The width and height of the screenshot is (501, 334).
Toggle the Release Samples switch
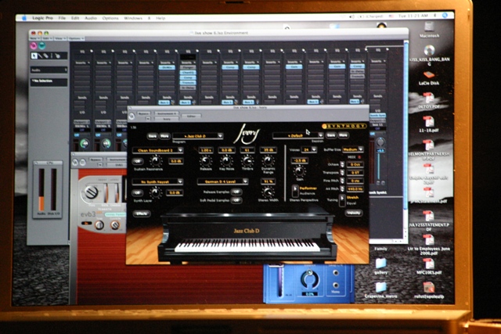[x=238, y=189]
